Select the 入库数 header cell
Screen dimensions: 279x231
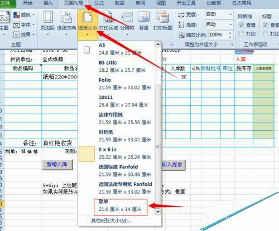tap(177, 68)
